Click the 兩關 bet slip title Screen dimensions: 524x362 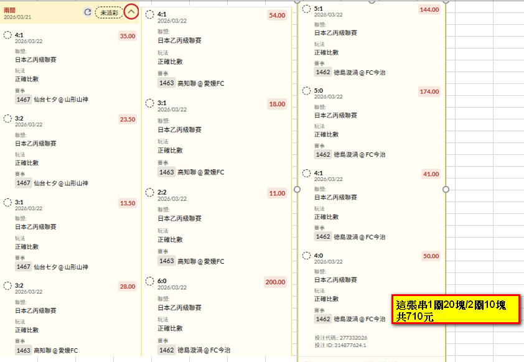11,11
